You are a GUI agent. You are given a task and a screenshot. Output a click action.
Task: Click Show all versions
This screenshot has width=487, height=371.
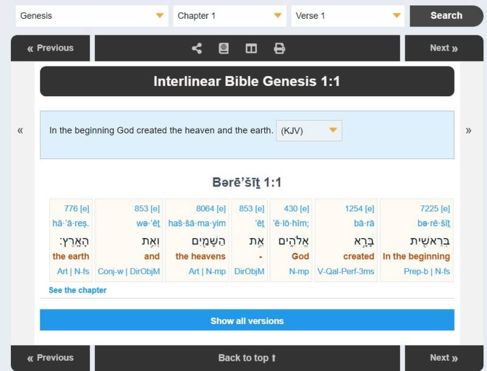pos(247,320)
